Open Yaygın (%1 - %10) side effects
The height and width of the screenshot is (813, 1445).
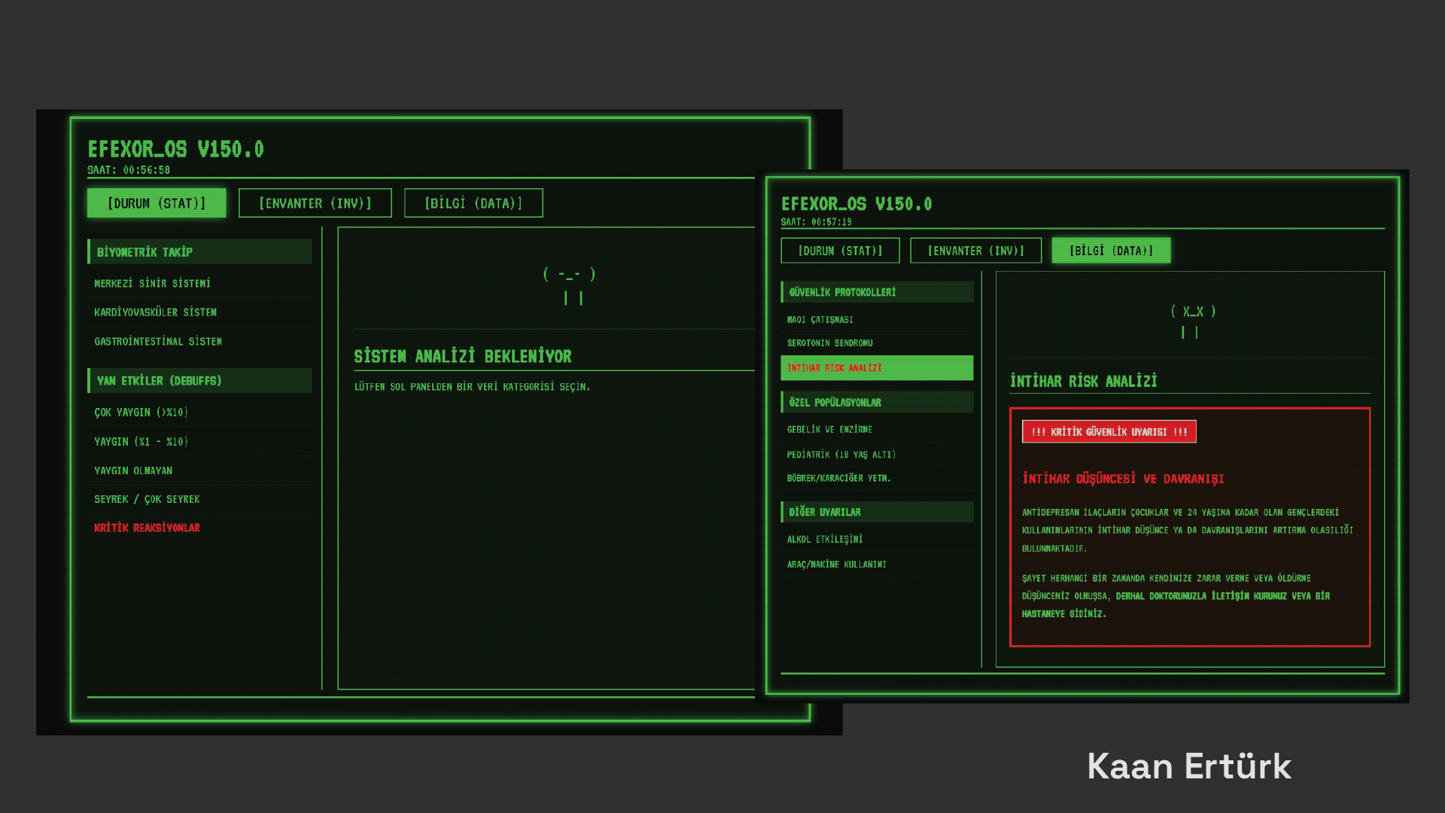(x=199, y=442)
